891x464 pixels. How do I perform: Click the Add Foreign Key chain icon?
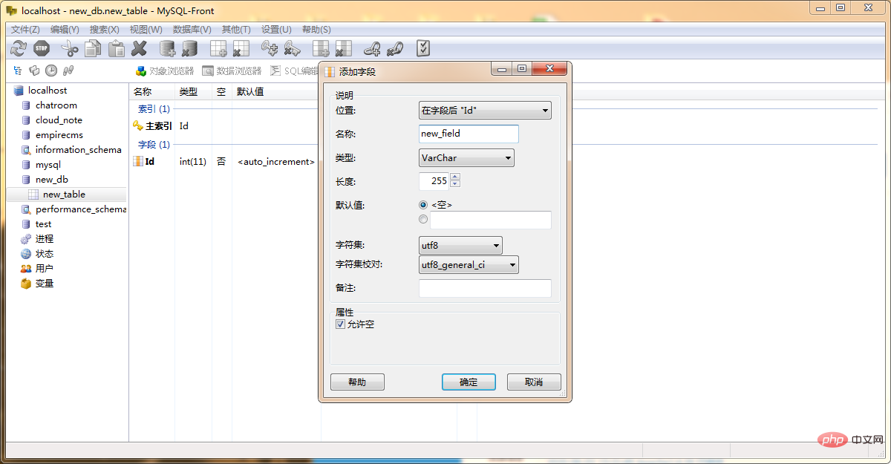372,49
